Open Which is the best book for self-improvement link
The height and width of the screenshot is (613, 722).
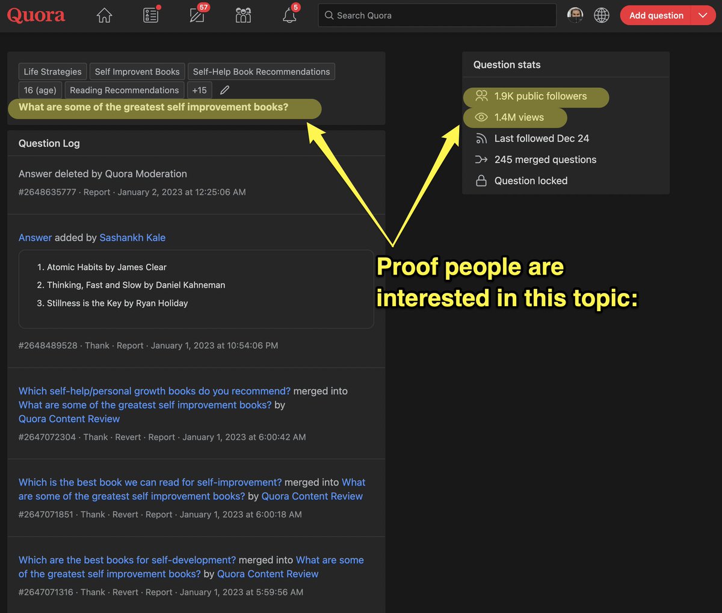pos(150,482)
